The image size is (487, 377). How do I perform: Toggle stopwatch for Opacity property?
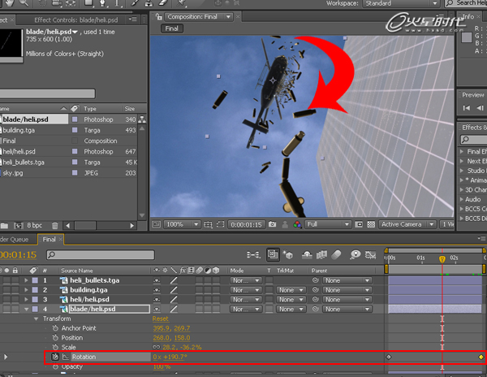pos(55,366)
